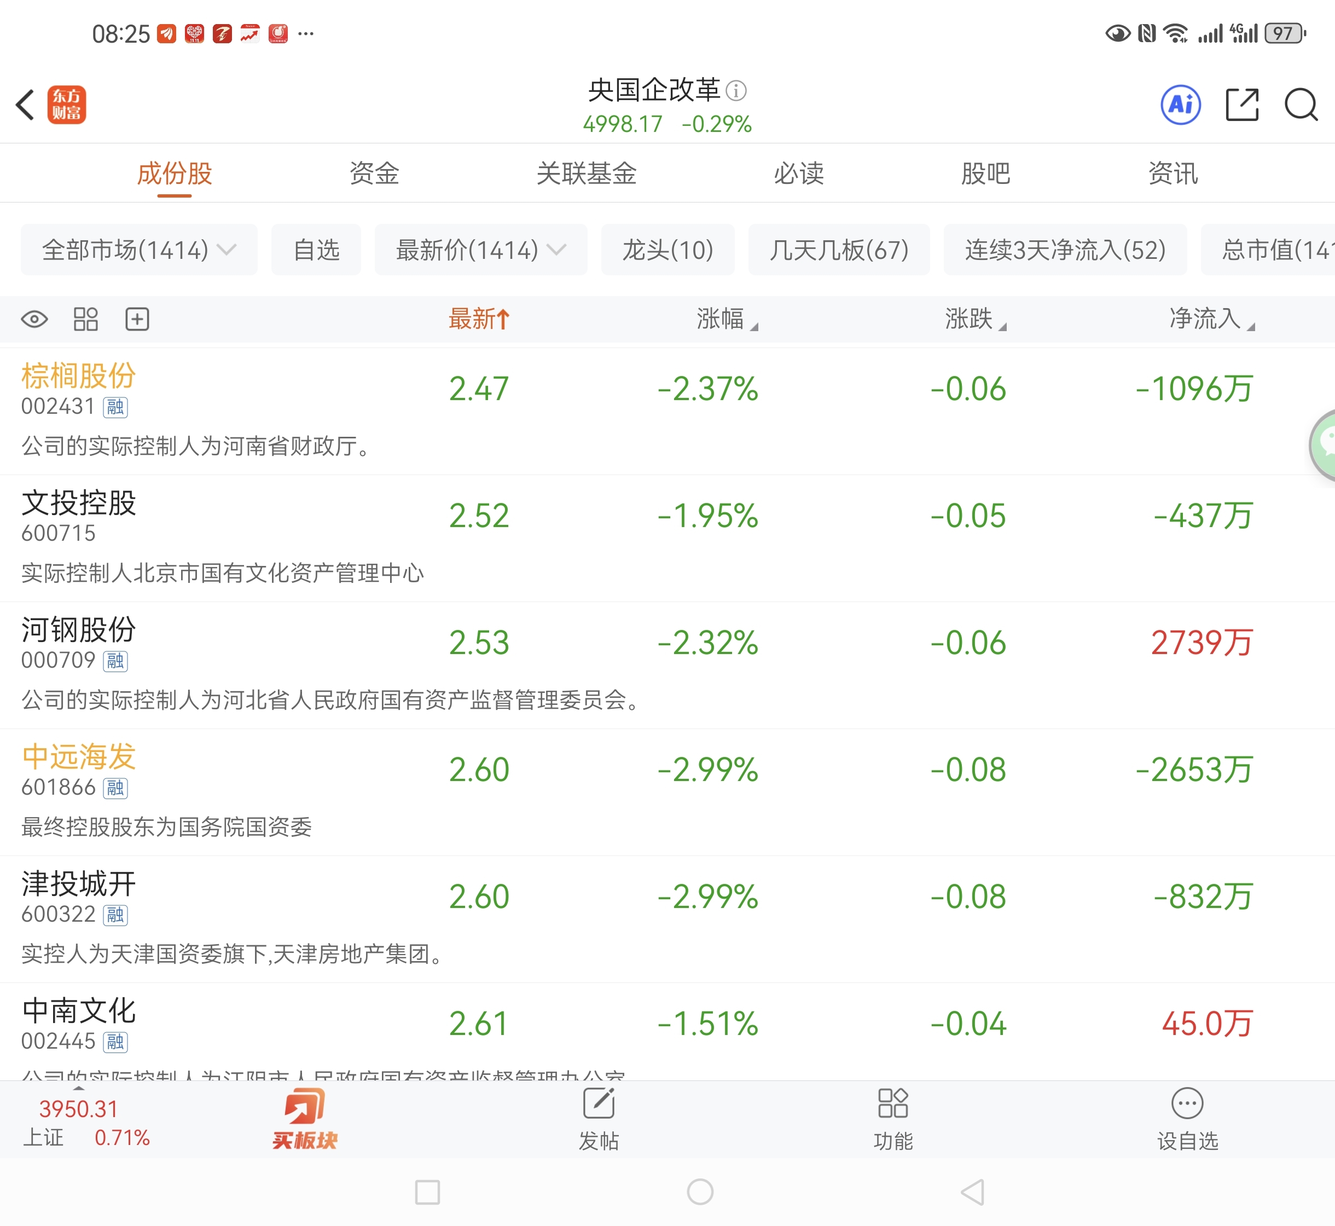Switch to grid view icon
This screenshot has width=1335, height=1226.
(85, 319)
